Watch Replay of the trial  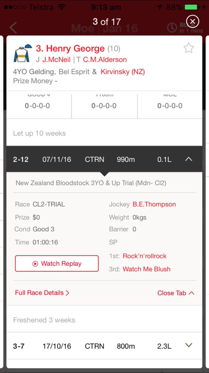pos(57,264)
